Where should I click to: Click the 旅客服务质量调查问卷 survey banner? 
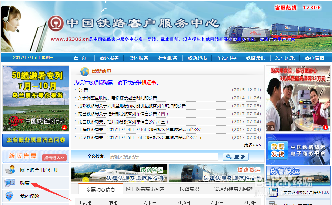tap(36, 140)
